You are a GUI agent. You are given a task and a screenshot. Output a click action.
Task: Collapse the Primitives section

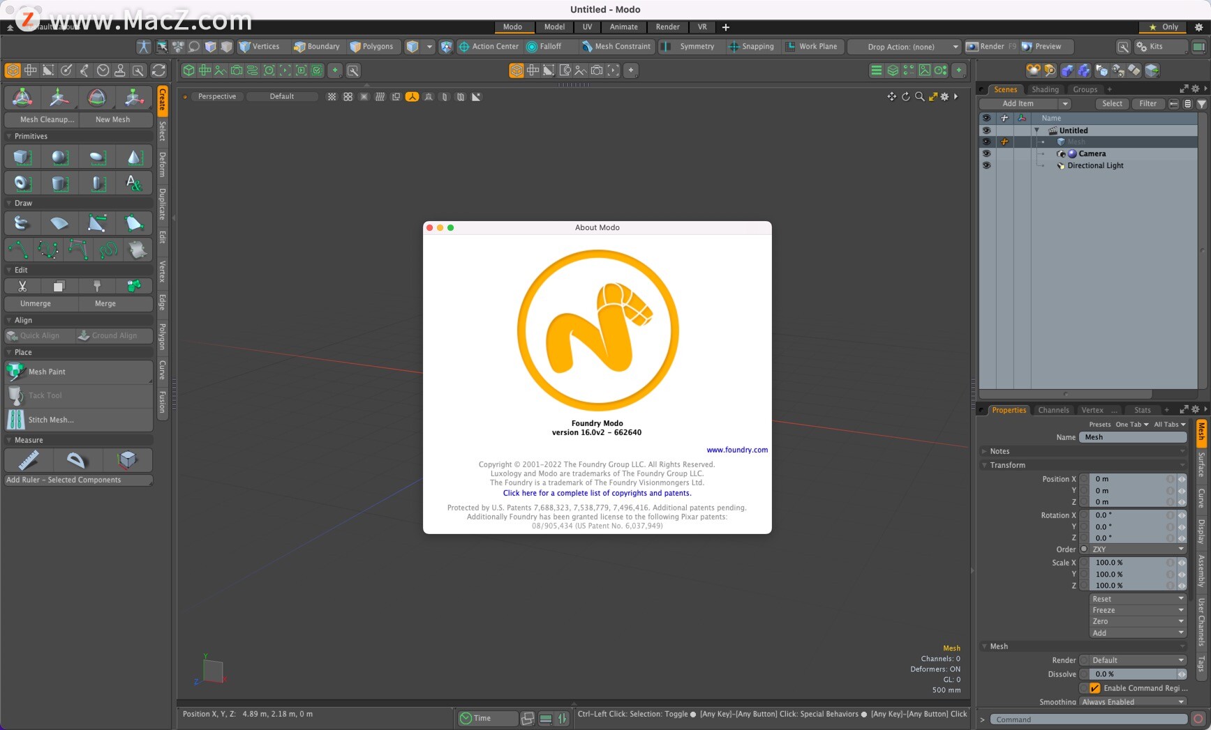coord(9,137)
